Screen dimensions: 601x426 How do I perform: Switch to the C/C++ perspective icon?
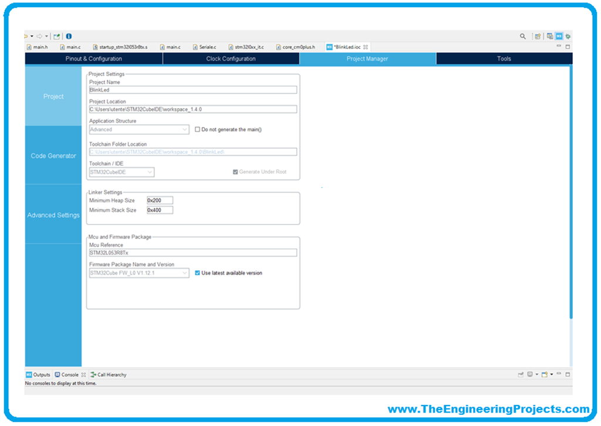coord(549,36)
